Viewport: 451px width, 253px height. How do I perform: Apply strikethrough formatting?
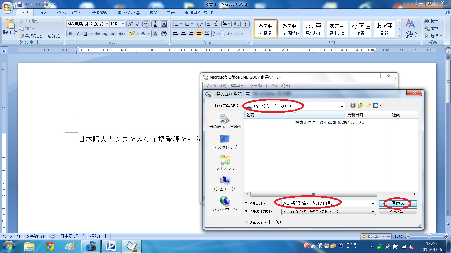97,34
